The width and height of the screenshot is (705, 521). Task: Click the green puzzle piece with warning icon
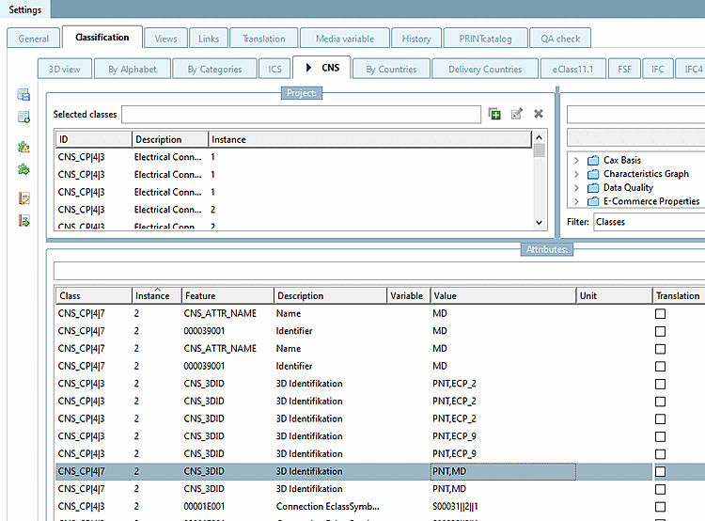tap(24, 148)
